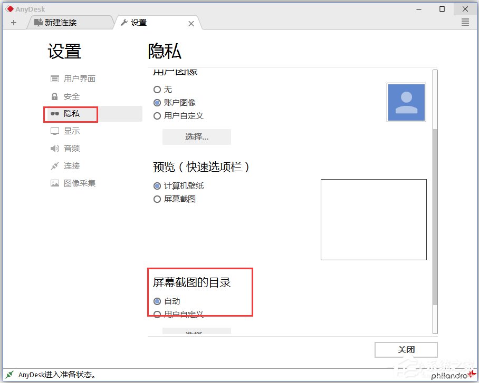Screen dimensions: 479x383
Task: Select the 无 option for user image
Action: [x=157, y=90]
